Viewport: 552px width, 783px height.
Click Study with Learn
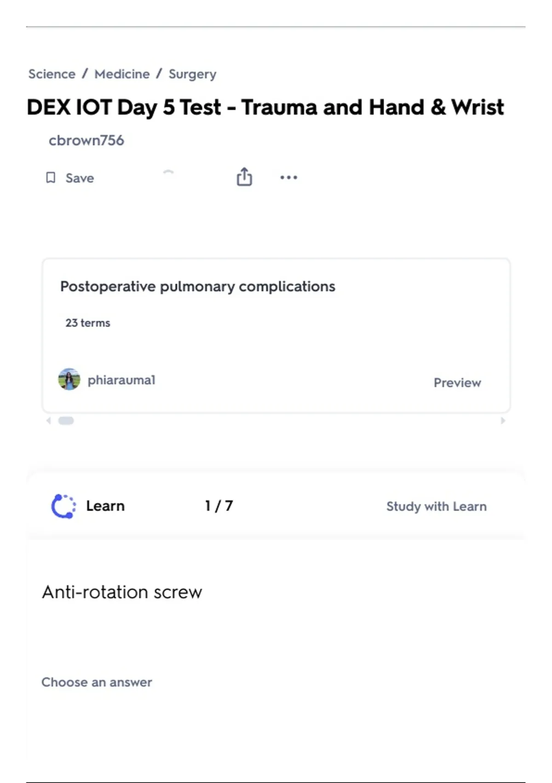(436, 506)
